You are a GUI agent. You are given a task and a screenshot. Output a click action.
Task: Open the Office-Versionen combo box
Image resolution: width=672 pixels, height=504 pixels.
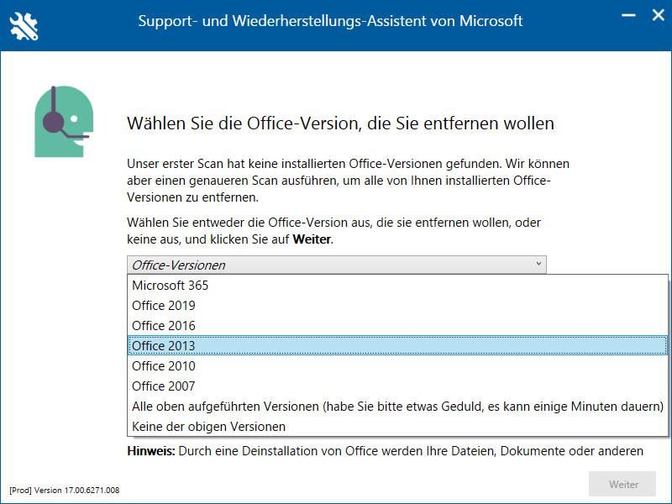click(337, 265)
